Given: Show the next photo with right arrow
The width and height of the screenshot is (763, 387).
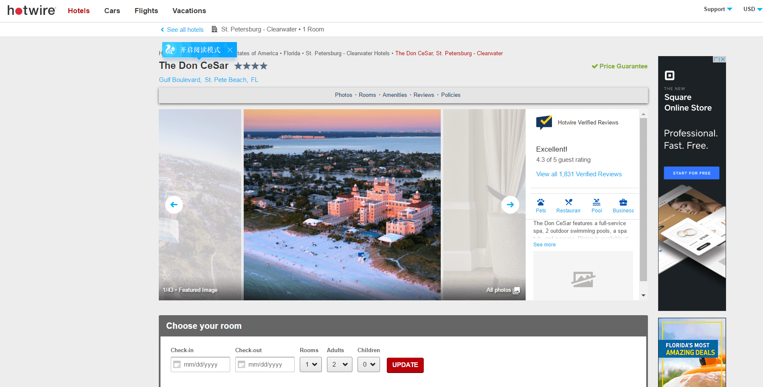Looking at the screenshot, I should tap(510, 204).
